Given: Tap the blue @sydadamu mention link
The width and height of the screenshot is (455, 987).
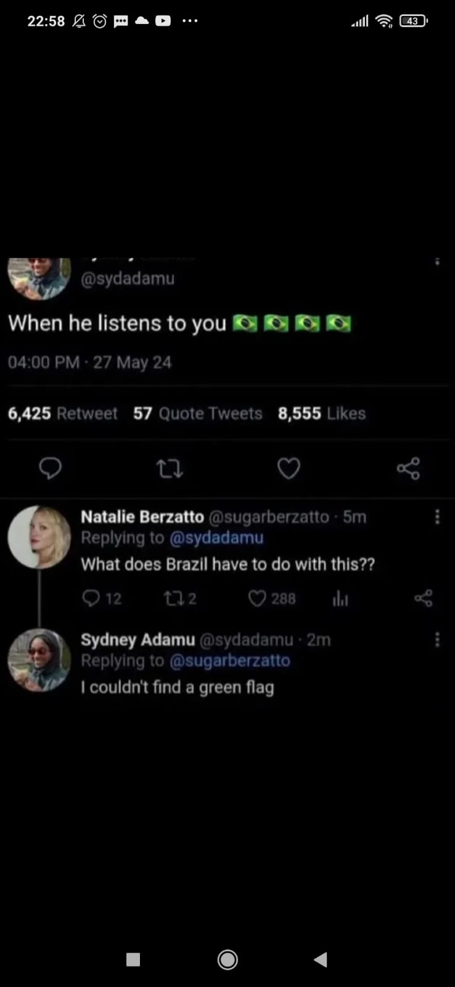Looking at the screenshot, I should coord(216,538).
